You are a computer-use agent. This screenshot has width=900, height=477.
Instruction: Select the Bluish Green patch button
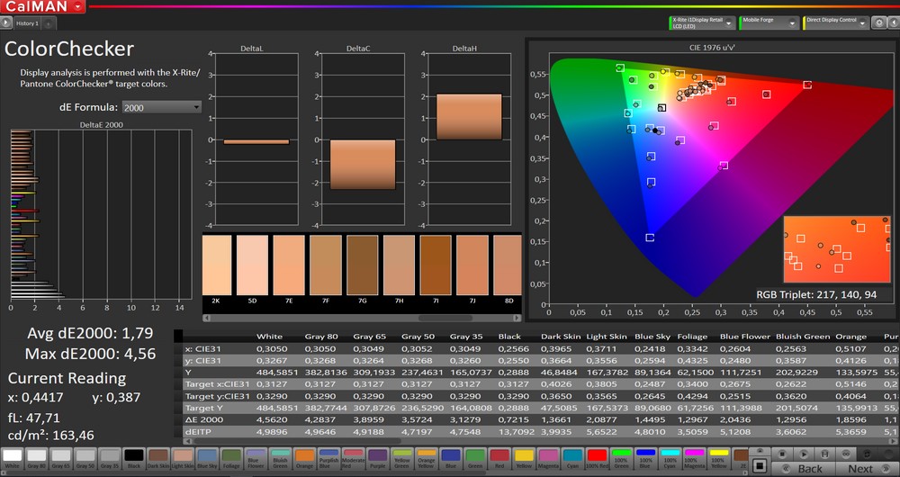pos(280,459)
